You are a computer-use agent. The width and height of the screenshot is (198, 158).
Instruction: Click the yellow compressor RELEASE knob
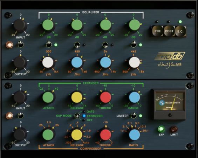77,135
